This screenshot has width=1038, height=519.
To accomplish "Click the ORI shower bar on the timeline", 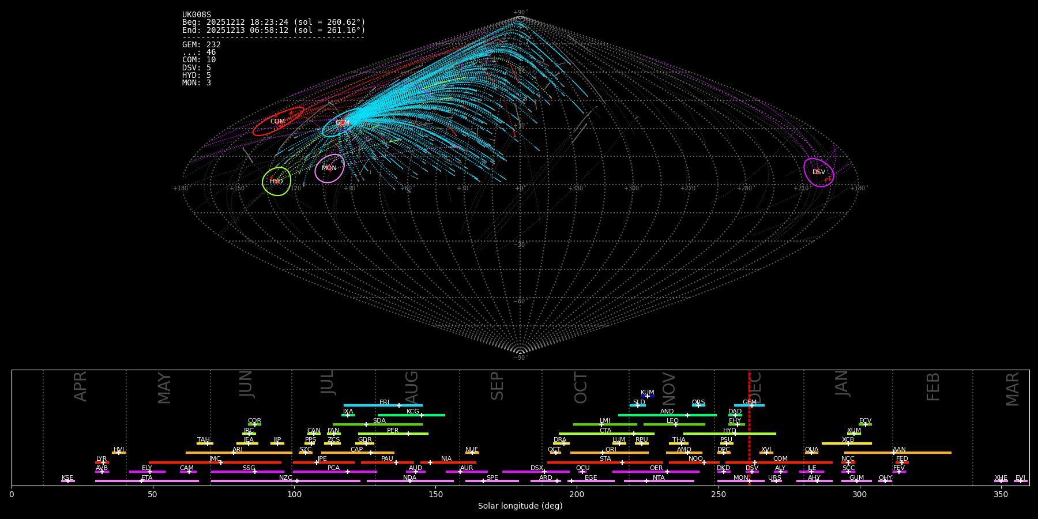I will pos(610,453).
